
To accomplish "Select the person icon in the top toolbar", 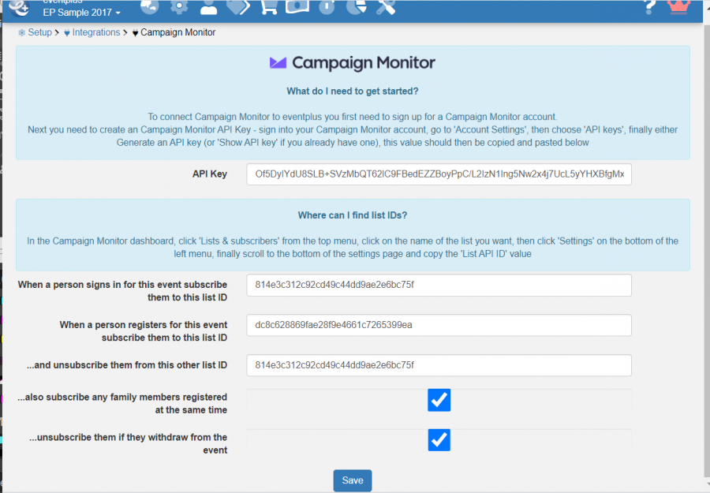I will (x=207, y=8).
